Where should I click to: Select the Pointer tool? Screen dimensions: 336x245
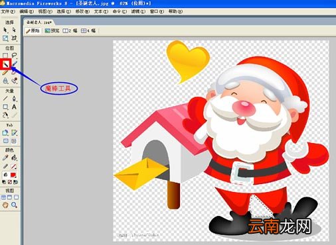(5, 30)
